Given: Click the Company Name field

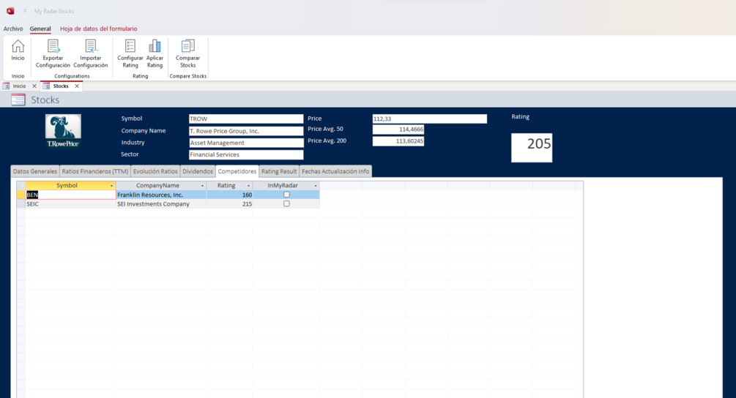Looking at the screenshot, I should click(246, 131).
